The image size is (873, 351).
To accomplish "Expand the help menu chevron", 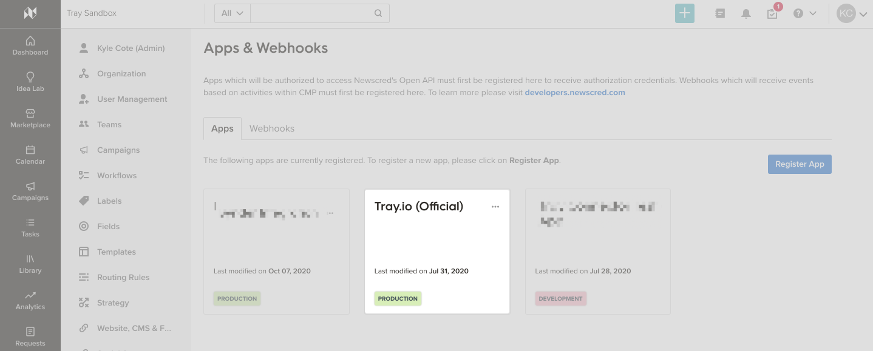I will (x=812, y=13).
